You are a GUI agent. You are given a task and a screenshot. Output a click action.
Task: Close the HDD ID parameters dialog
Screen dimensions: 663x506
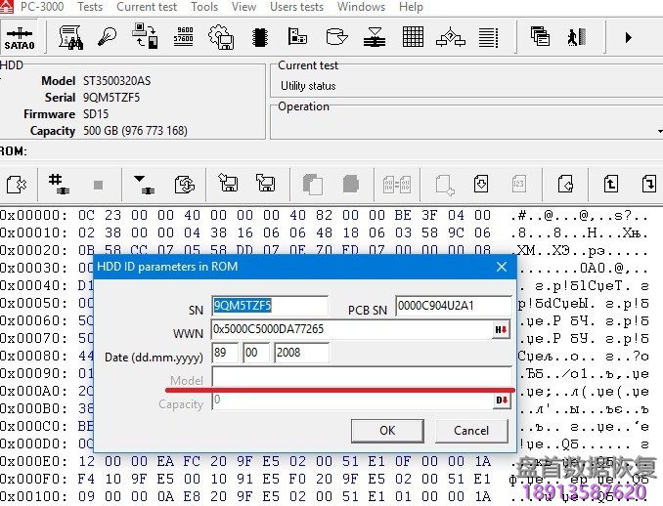pos(502,267)
